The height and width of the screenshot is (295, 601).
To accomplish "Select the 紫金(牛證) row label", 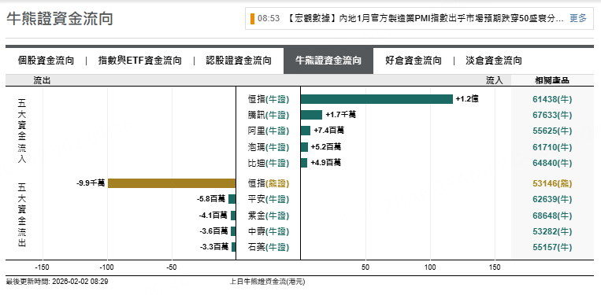I will point(269,216).
